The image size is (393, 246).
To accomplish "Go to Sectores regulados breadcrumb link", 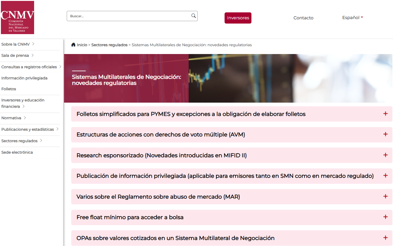I will coord(109,45).
